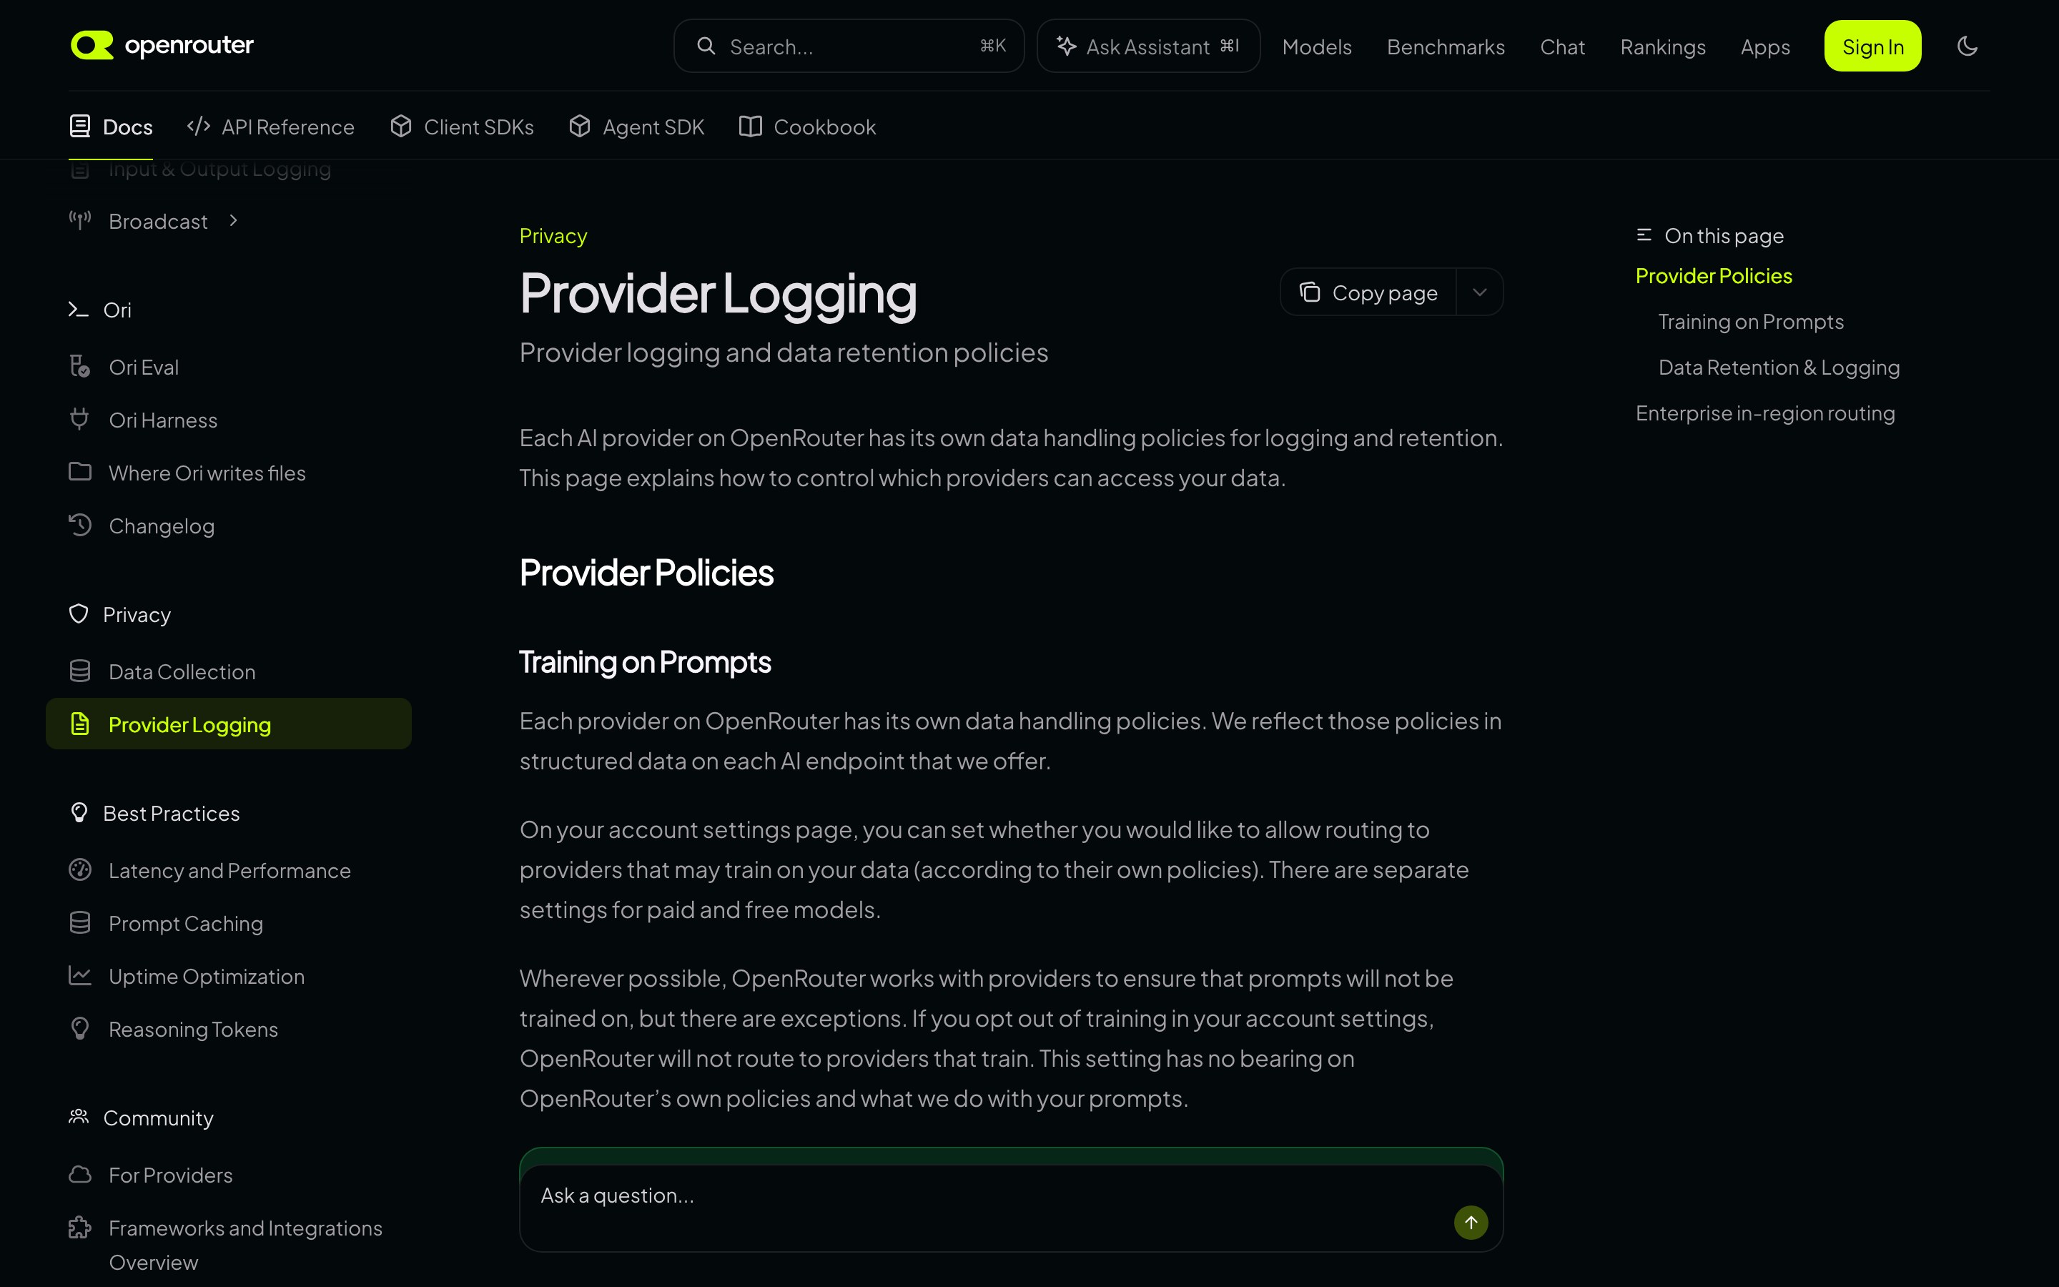Click the Docs tab book icon
The height and width of the screenshot is (1287, 2059).
click(x=80, y=127)
